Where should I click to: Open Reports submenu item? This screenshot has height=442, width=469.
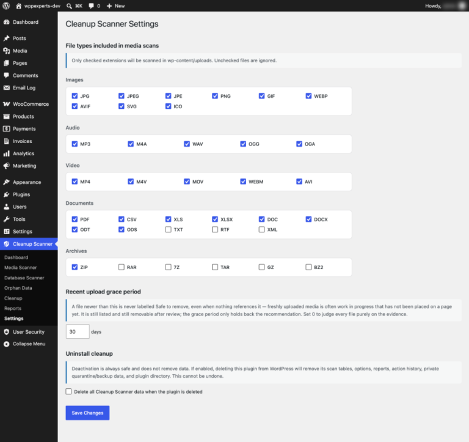pyautogui.click(x=13, y=308)
